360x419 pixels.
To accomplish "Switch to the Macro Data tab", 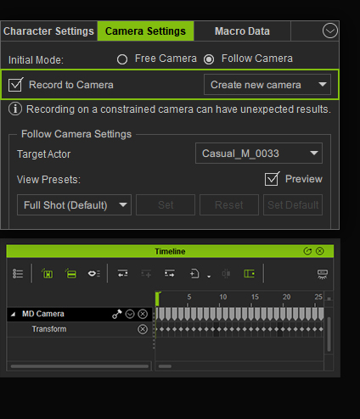I will [242, 31].
